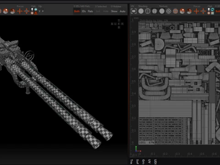
Task: Click the Distribute to tiles: ON text
Action: (x=154, y=21)
